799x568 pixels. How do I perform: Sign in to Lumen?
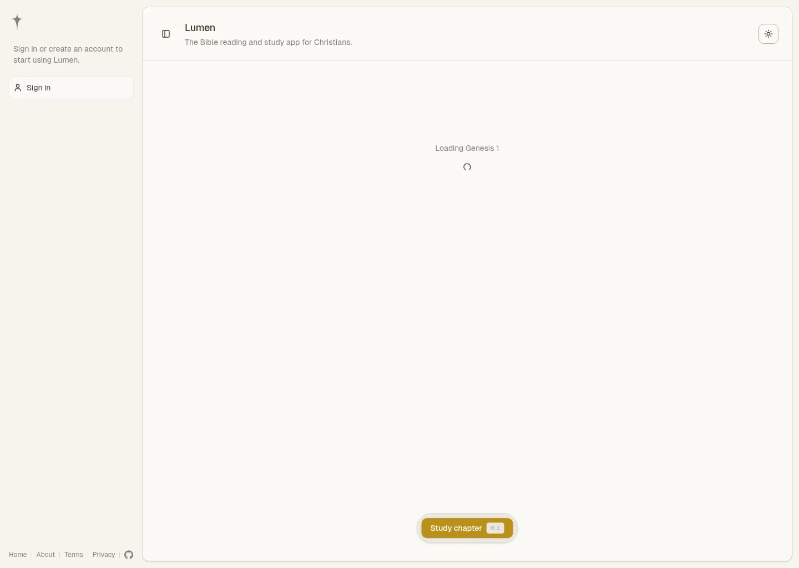[x=70, y=88]
